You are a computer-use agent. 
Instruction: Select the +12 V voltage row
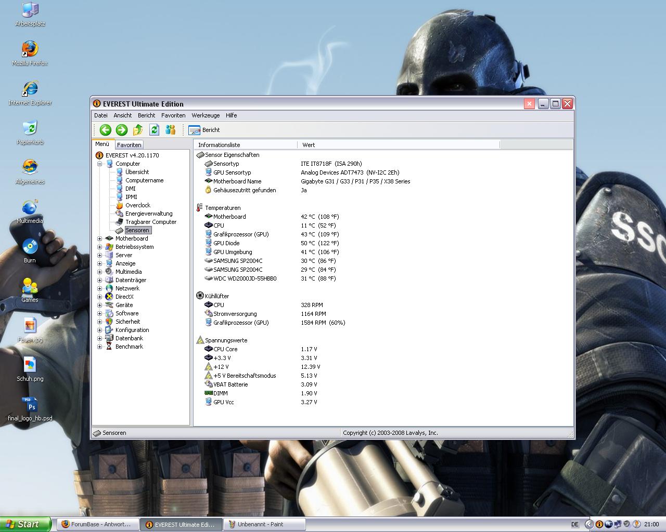pos(383,367)
